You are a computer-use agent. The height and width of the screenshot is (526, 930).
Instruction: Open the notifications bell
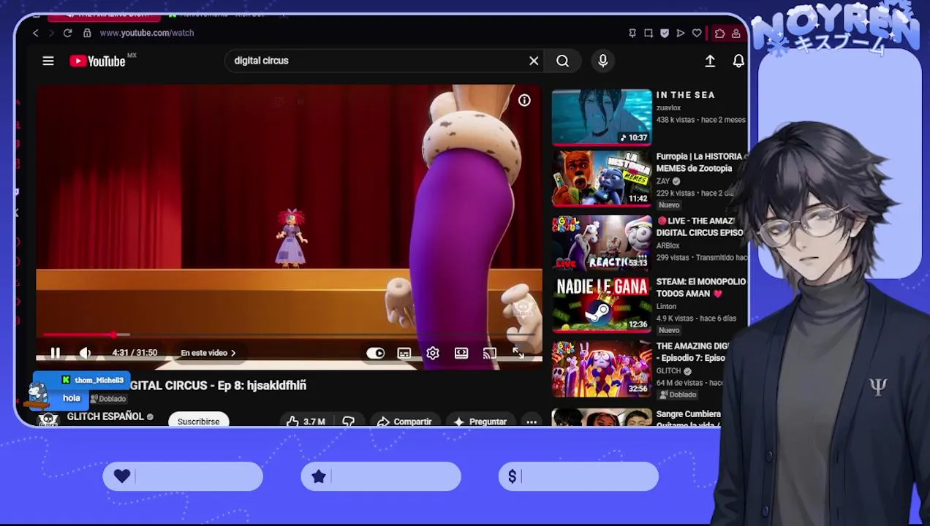(x=738, y=61)
